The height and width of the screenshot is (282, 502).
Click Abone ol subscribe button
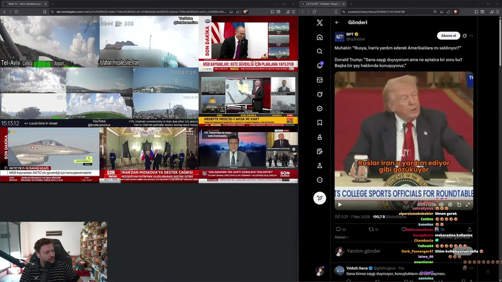(448, 36)
